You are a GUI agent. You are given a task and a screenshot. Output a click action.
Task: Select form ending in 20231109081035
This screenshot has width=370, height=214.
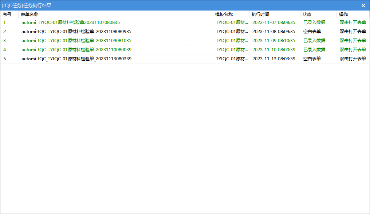(x=76, y=41)
